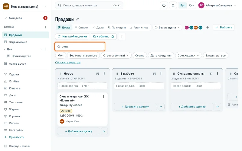This screenshot has width=242, height=151.
Task: Switch to the Доска view tab
Action: (x=64, y=27)
